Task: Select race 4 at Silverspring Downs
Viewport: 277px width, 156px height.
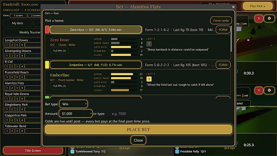Action: pos(22,55)
